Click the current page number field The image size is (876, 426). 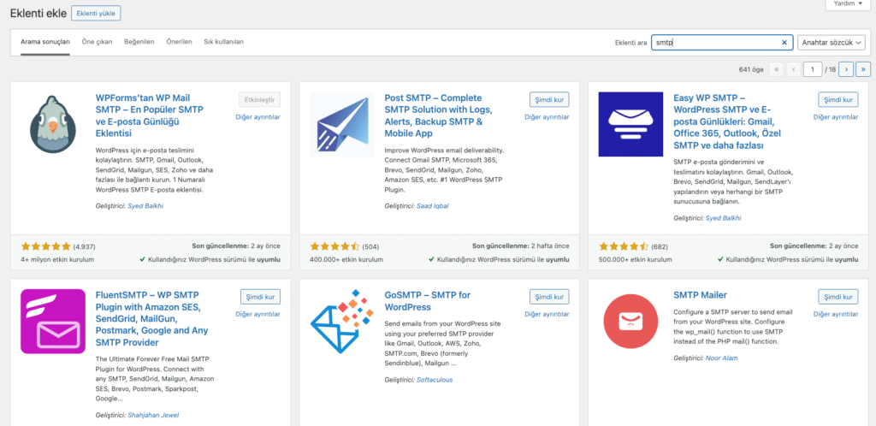811,69
